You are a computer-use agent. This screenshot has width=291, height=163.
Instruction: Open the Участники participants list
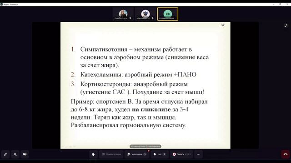(136, 154)
